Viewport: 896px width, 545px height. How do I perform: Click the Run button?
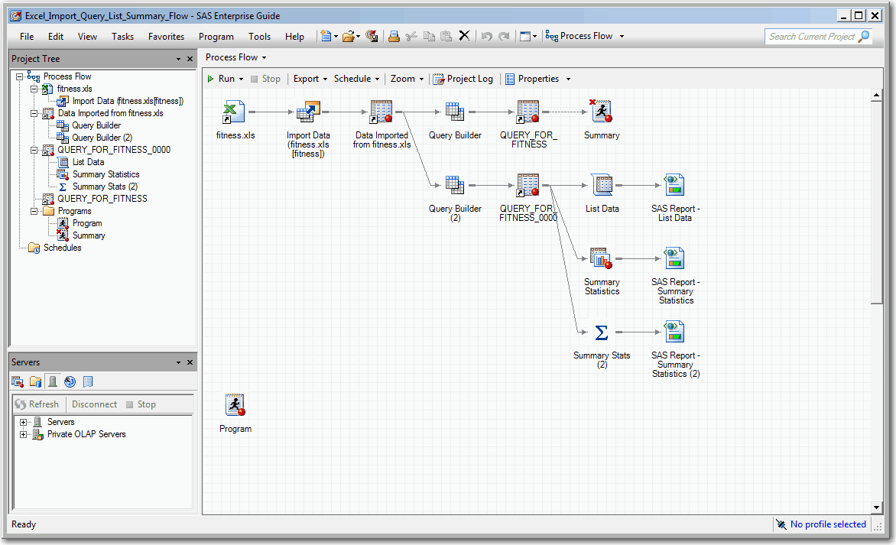(x=225, y=79)
